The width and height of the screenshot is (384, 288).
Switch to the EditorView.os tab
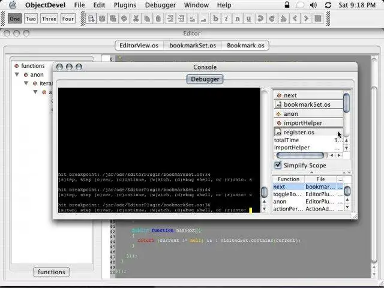click(x=139, y=46)
